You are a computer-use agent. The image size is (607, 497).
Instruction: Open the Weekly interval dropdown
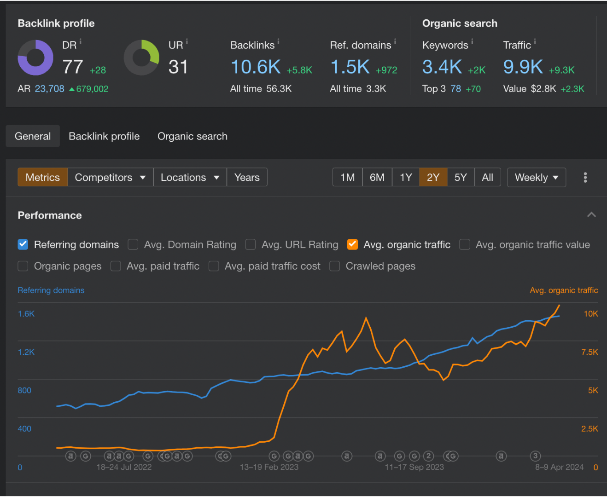point(536,178)
